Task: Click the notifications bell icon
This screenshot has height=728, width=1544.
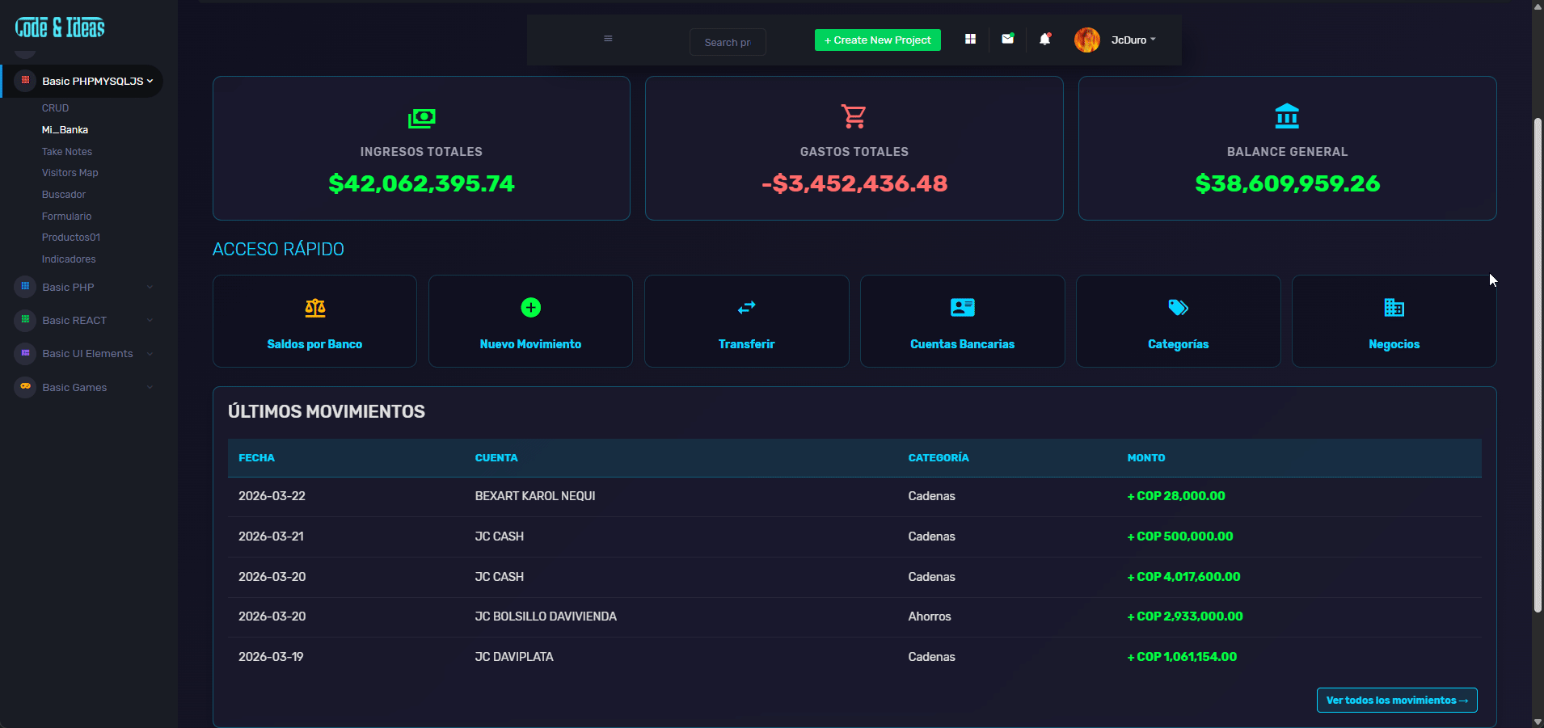Action: point(1044,39)
